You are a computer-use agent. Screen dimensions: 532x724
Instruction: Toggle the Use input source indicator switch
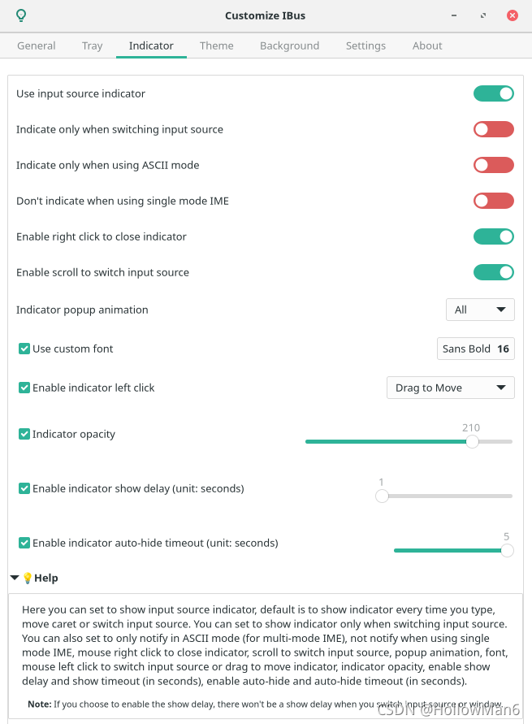494,93
